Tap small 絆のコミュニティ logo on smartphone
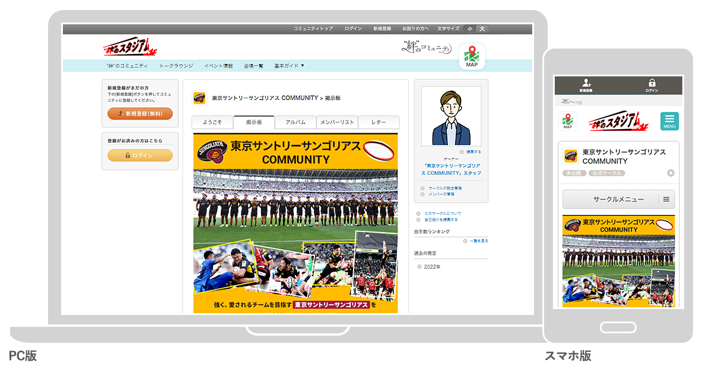The image size is (712, 373). pyautogui.click(x=572, y=101)
